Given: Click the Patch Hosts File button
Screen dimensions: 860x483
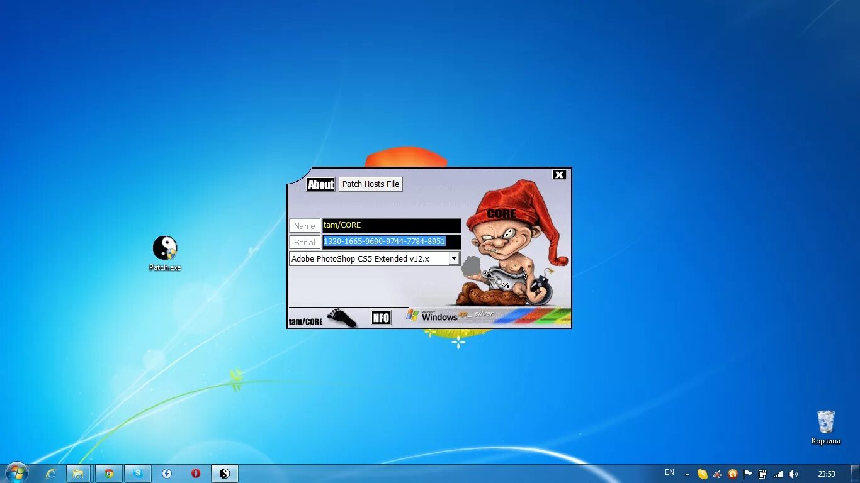Looking at the screenshot, I should pos(371,184).
